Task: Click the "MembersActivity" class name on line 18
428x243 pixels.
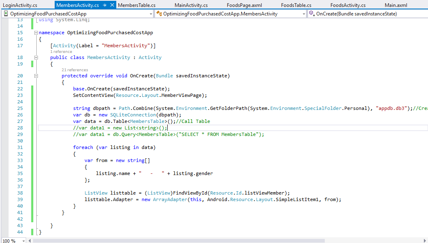Action: (x=109, y=57)
